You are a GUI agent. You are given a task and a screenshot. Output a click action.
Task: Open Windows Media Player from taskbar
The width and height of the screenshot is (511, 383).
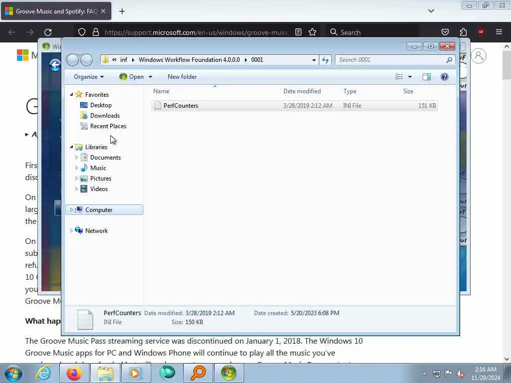[135, 373]
